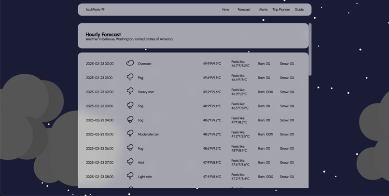
Task: Click the 49.9°F/9.9°C temperature
Action: pos(212,64)
